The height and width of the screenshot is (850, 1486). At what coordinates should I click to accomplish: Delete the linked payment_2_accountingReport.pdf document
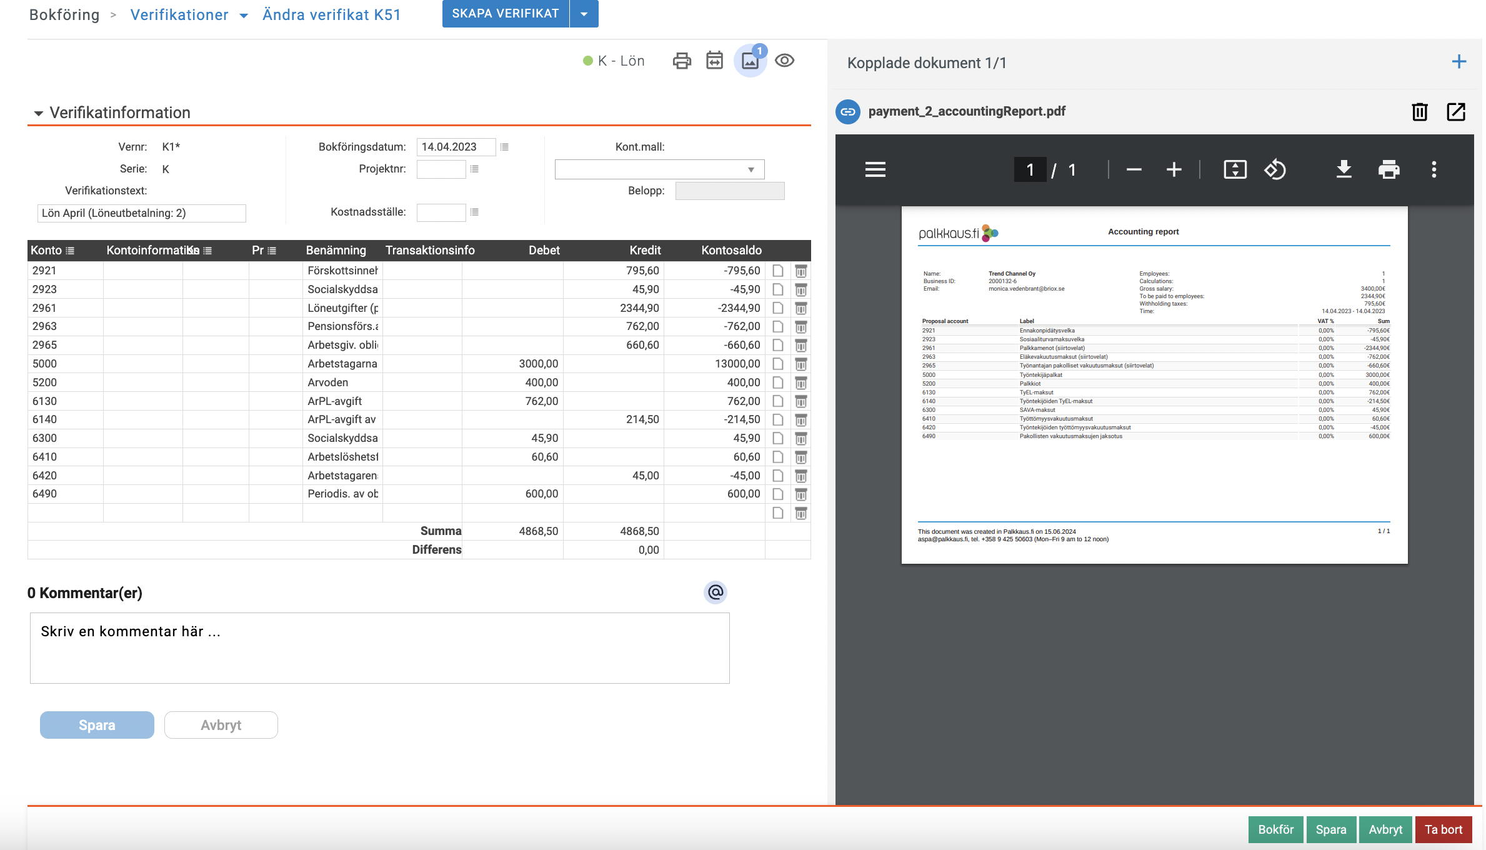[x=1419, y=112]
